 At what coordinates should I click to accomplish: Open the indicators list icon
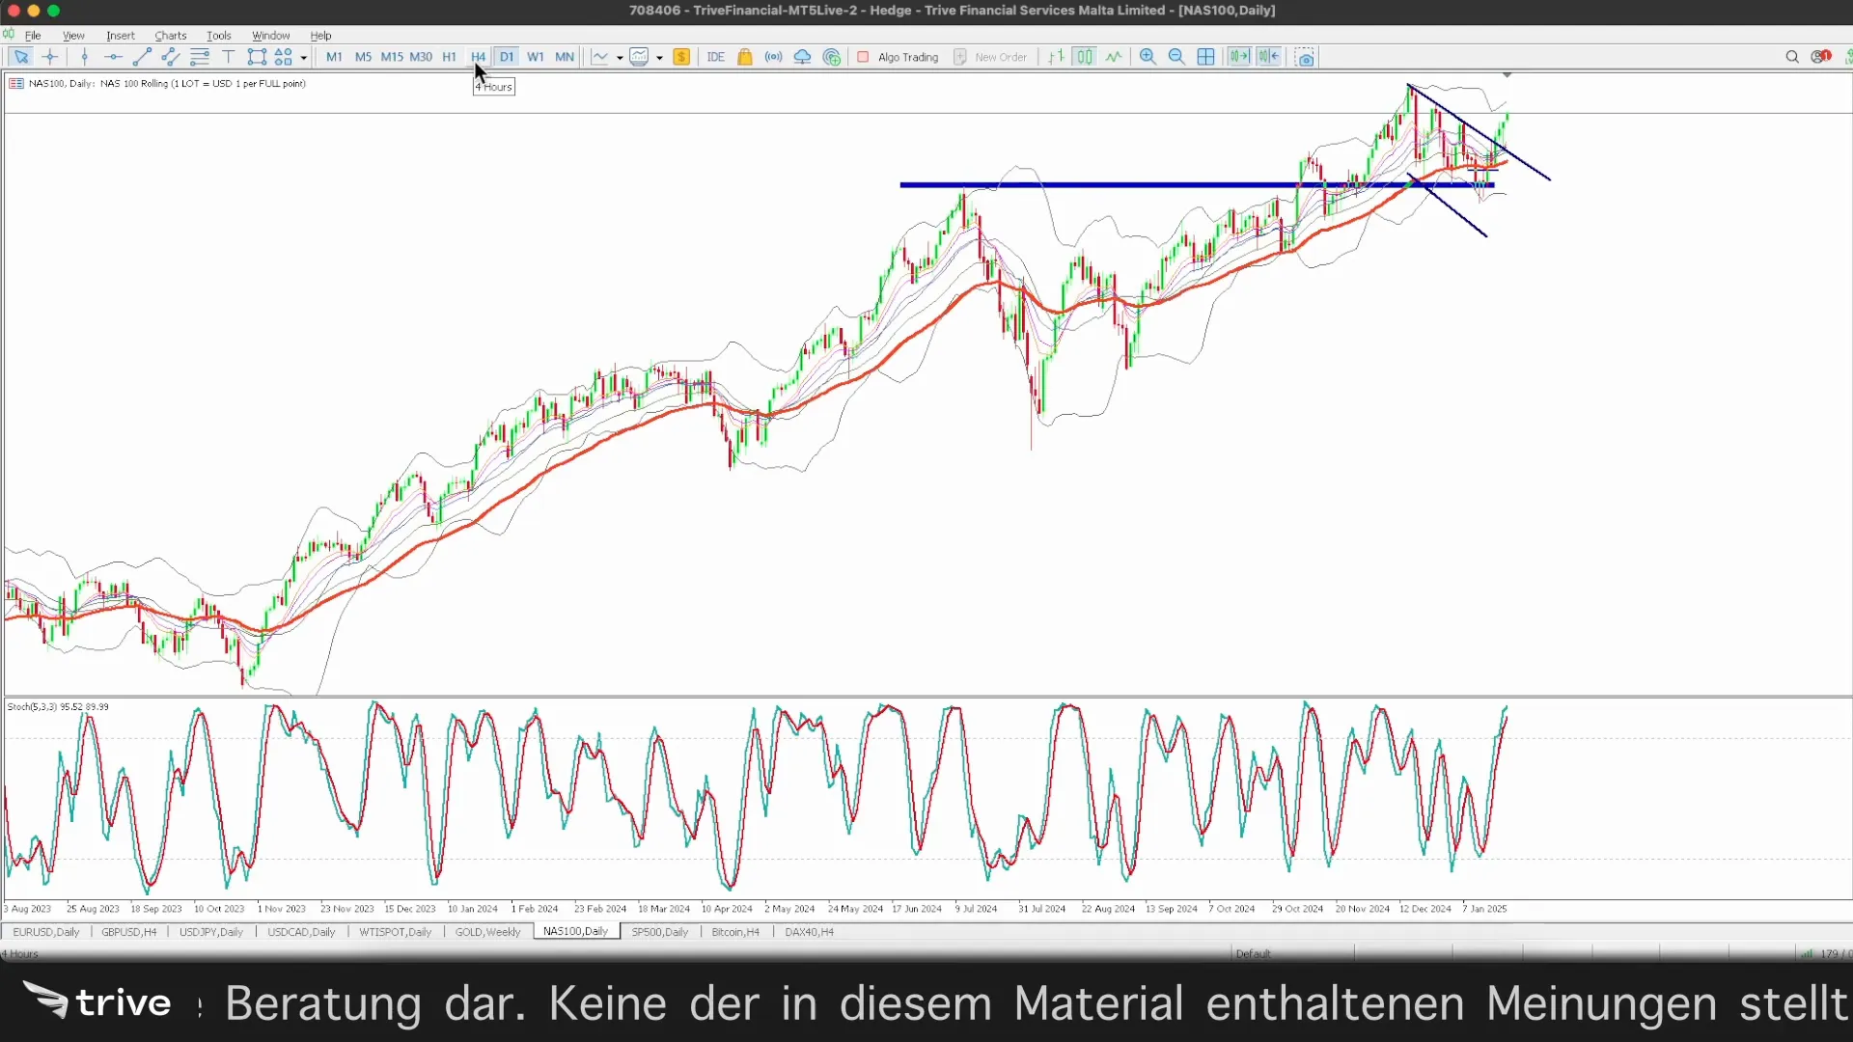[x=639, y=57]
